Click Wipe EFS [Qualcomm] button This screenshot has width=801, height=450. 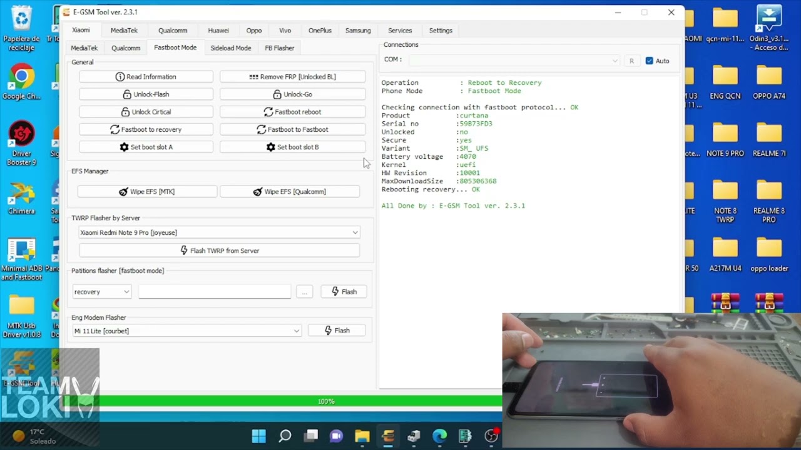(x=290, y=191)
